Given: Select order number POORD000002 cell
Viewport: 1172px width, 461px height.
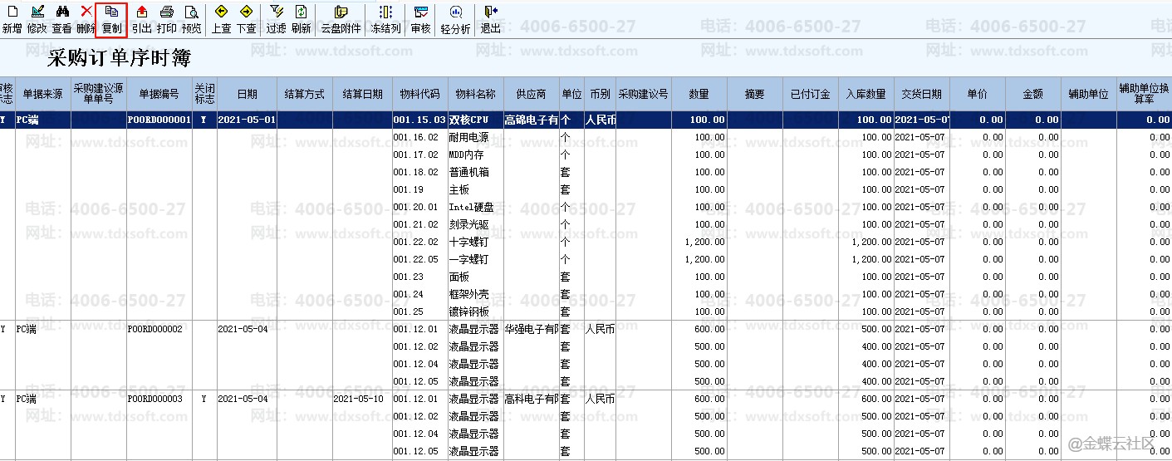Looking at the screenshot, I should point(159,329).
